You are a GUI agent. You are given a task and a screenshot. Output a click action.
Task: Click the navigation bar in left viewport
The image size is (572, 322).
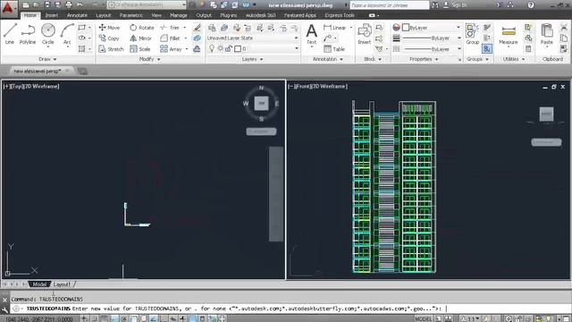point(276,194)
